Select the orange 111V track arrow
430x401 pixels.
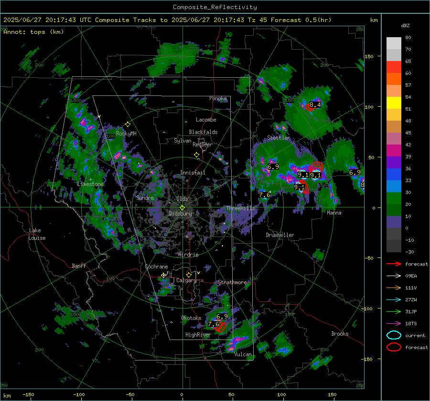pyautogui.click(x=394, y=288)
